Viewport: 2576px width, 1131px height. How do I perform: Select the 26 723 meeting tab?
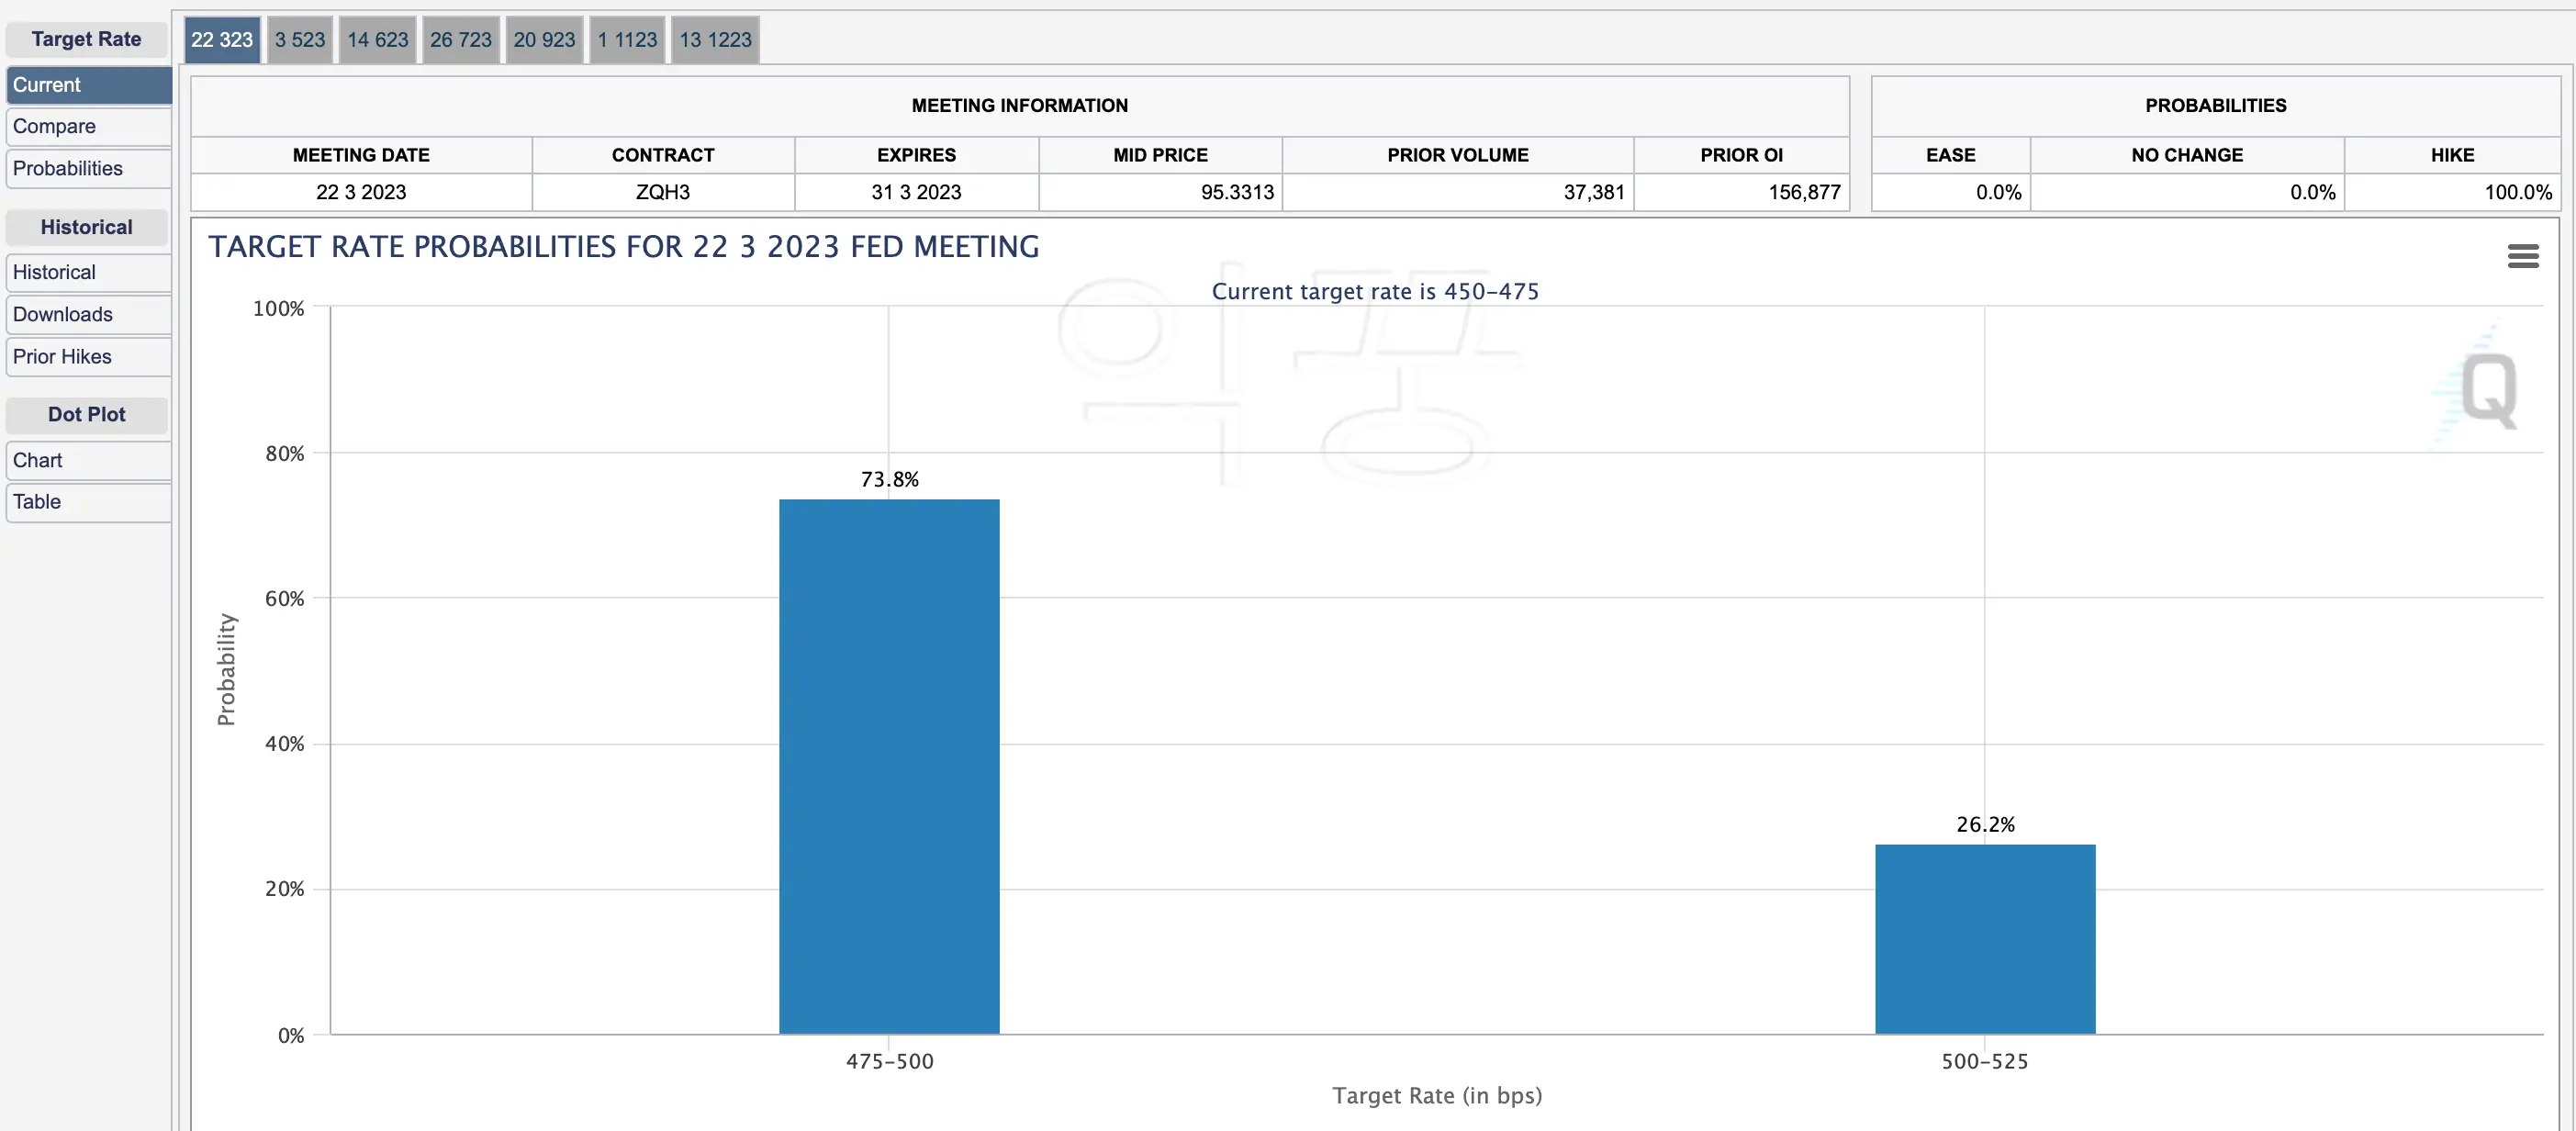point(460,39)
